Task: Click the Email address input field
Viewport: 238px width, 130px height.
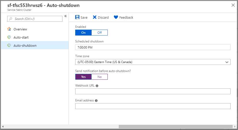Action: (x=153, y=106)
